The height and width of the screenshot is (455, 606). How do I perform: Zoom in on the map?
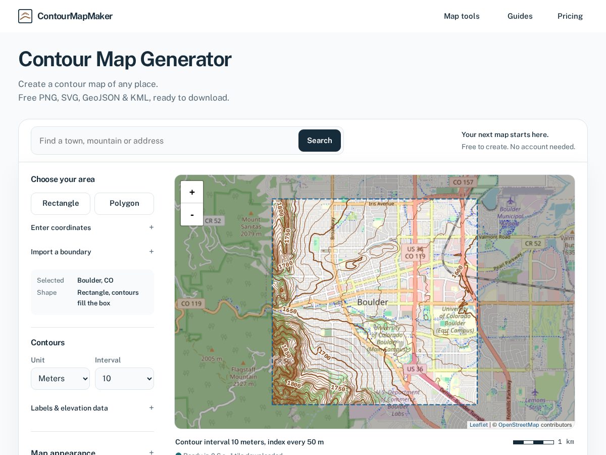pos(192,192)
